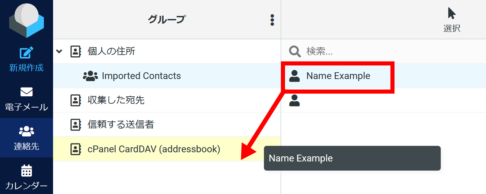
Task: Click the unnamed second contact row
Action: [374, 100]
